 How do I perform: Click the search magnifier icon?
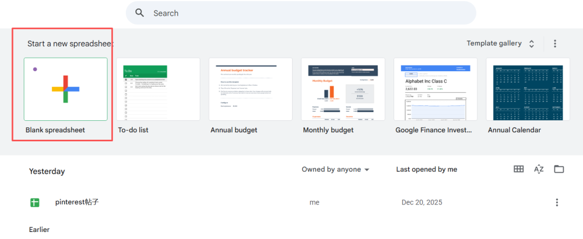point(140,13)
